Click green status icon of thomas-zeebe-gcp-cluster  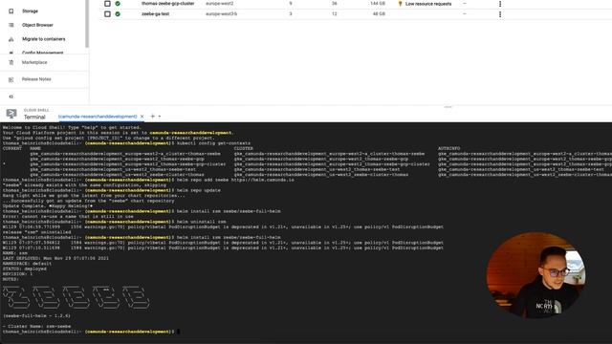click(x=118, y=4)
